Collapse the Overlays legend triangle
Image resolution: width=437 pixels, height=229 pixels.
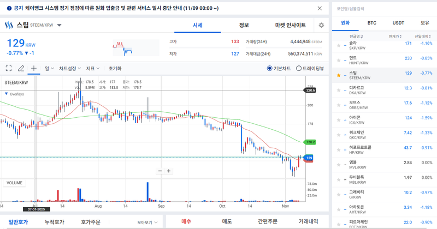(6, 94)
